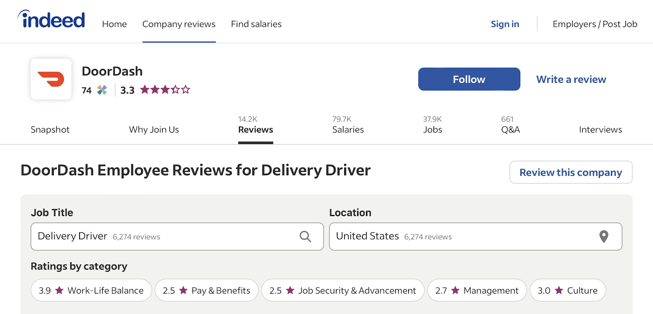The width and height of the screenshot is (653, 314).
Task: Click the DoorDash company logo
Action: (x=51, y=79)
